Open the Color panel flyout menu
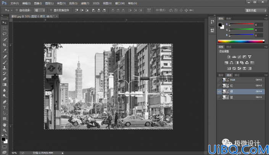This screenshot has width=269, height=155. coord(266,19)
